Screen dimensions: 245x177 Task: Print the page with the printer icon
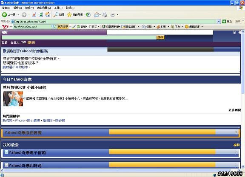[x=105, y=15]
